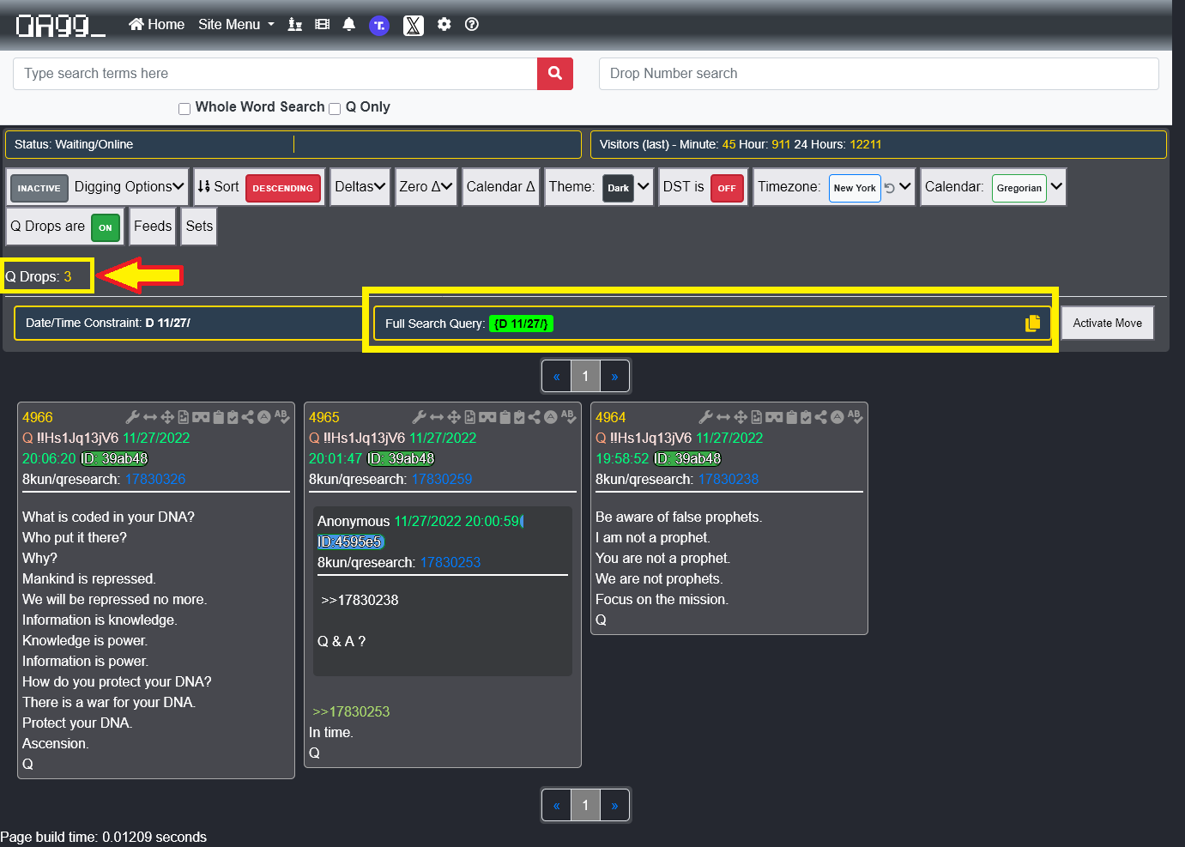
Task: Open post link 17830326 in drop 4966
Action: click(x=155, y=479)
